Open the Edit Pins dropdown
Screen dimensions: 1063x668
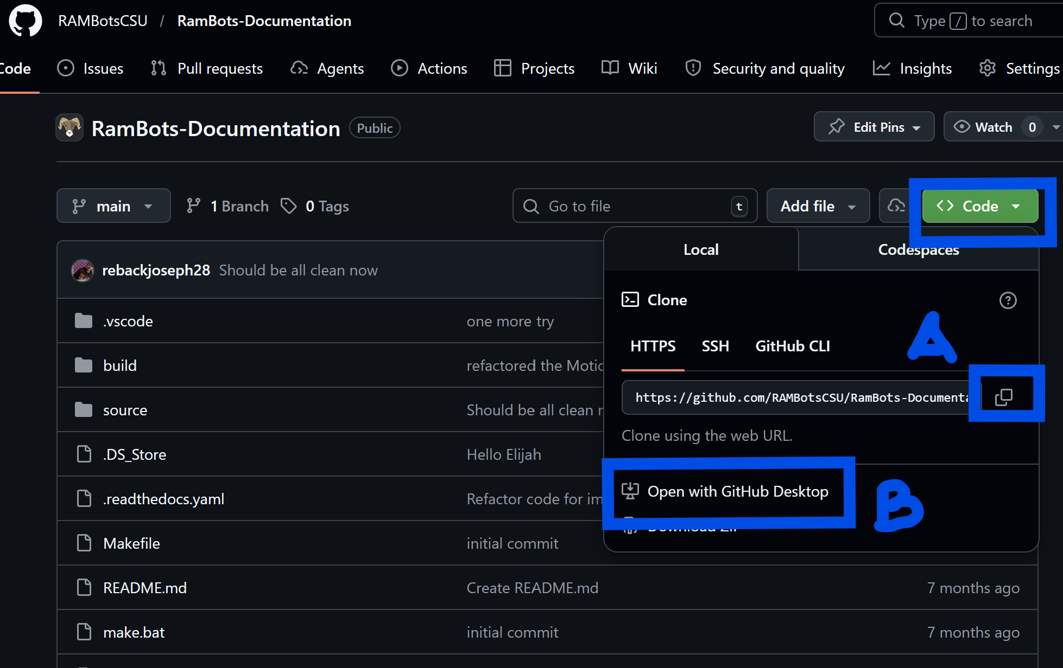874,127
